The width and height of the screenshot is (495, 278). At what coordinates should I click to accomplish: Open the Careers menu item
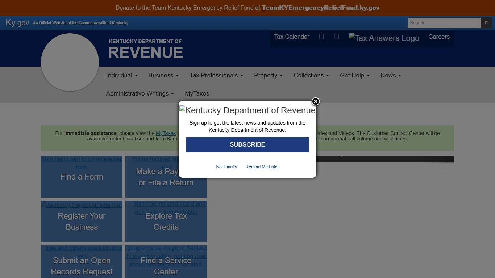coord(439,37)
